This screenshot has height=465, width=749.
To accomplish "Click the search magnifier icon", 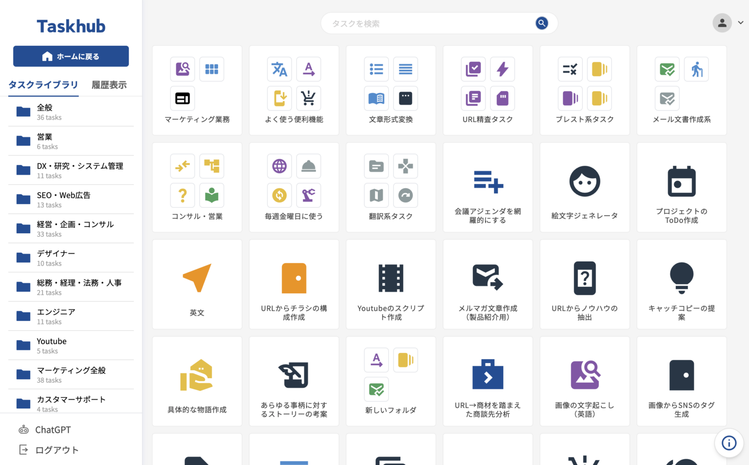I will coord(541,23).
